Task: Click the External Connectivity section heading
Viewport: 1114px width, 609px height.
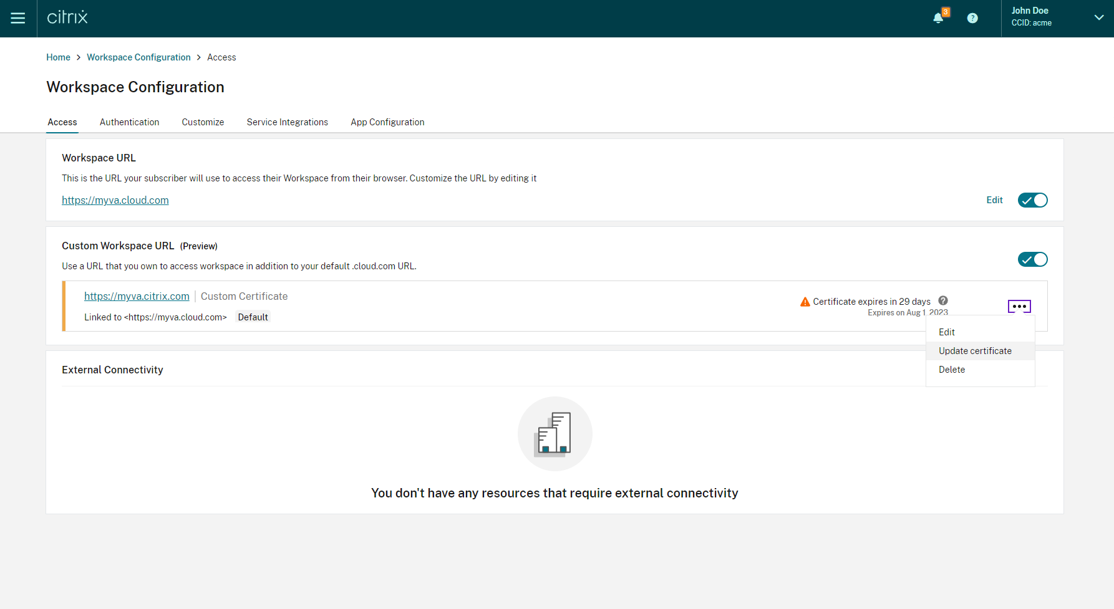Action: pos(112,370)
